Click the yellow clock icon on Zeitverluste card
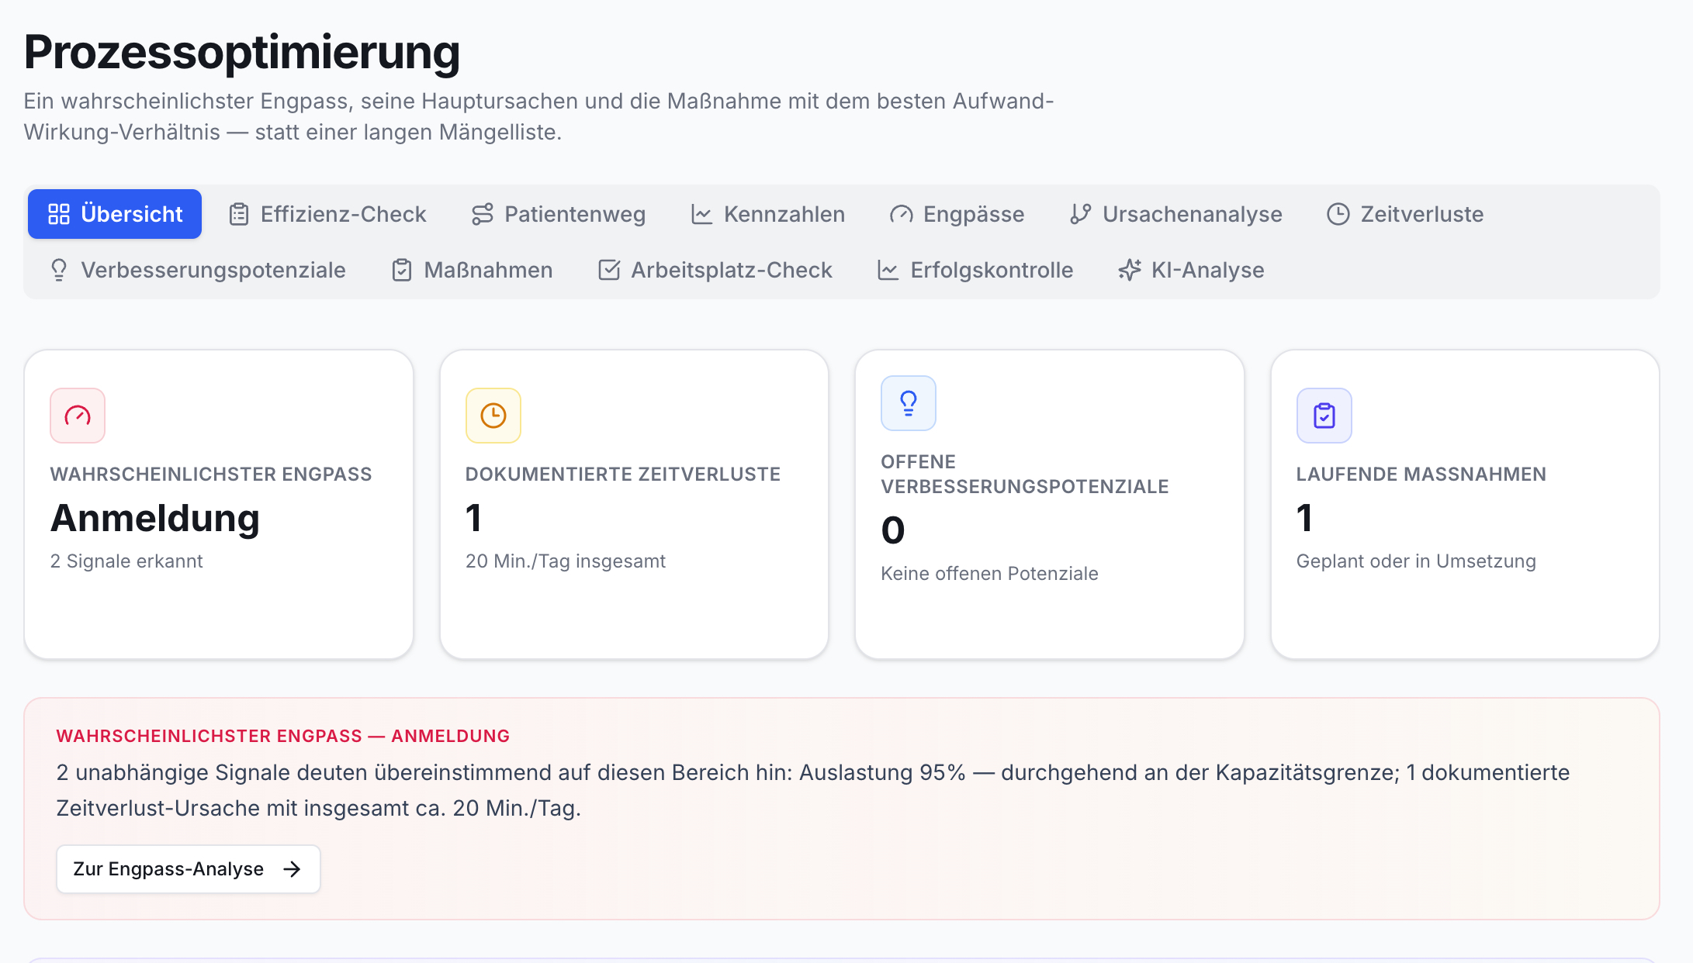 [493, 416]
